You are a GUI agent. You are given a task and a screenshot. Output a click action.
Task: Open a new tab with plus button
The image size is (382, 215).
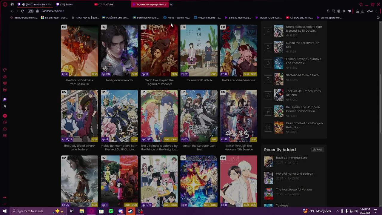tap(171, 4)
